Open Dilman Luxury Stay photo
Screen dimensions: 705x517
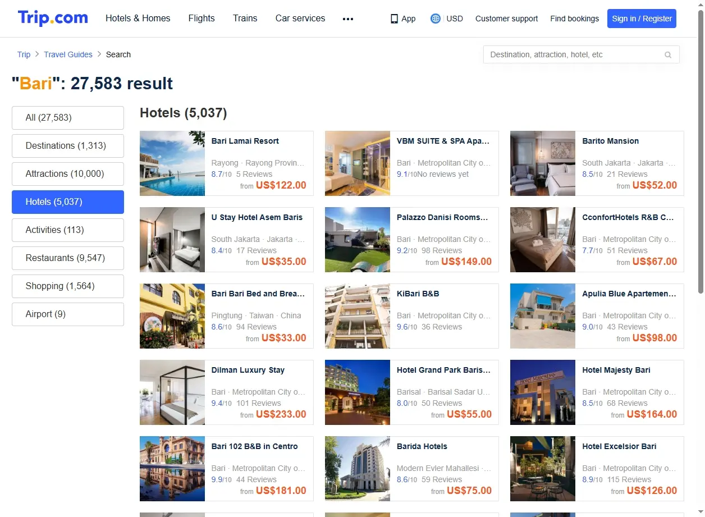point(172,392)
